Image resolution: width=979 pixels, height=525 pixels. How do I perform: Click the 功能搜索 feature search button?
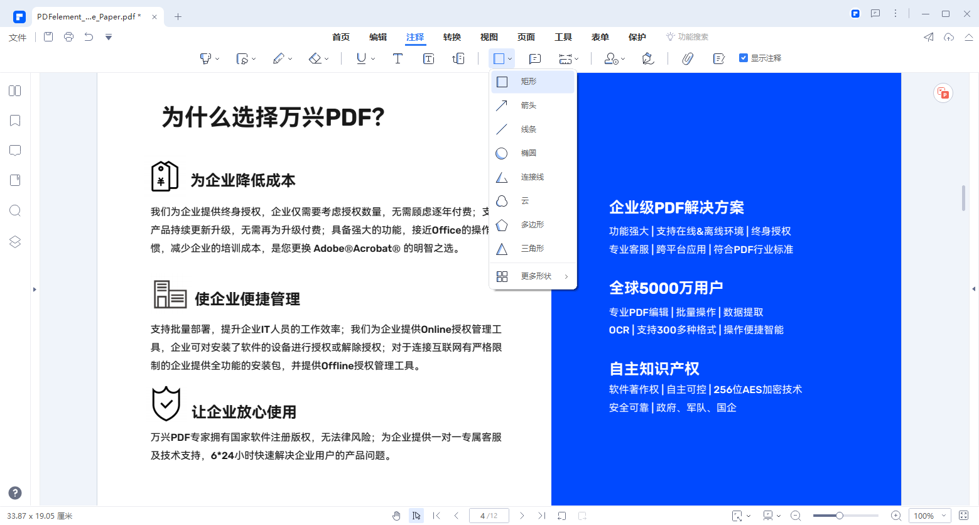pos(688,36)
